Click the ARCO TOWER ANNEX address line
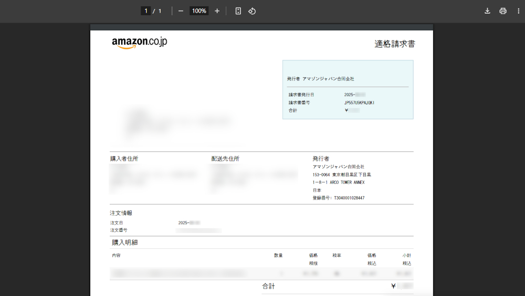 tap(339, 183)
